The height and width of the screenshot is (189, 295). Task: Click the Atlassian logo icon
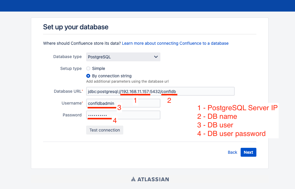point(133,179)
